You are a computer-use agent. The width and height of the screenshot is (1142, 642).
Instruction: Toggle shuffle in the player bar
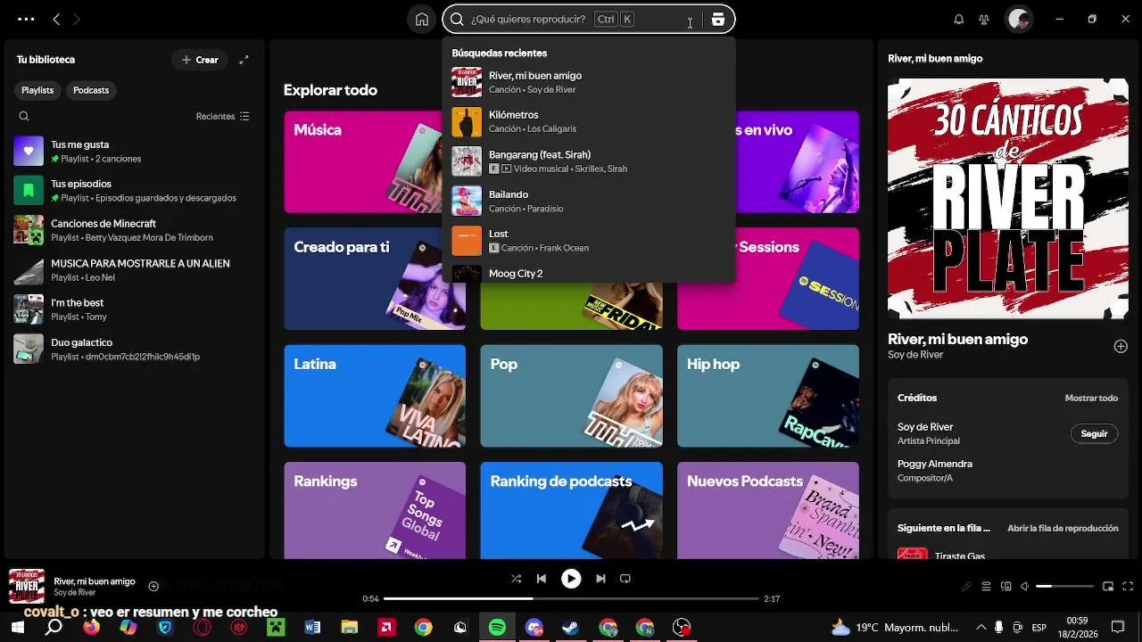tap(516, 579)
